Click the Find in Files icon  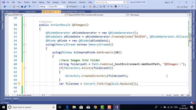click(90, 7)
